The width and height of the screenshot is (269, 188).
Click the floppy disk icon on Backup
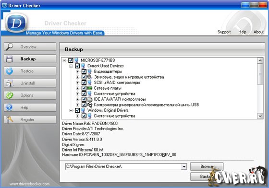(x=9, y=59)
